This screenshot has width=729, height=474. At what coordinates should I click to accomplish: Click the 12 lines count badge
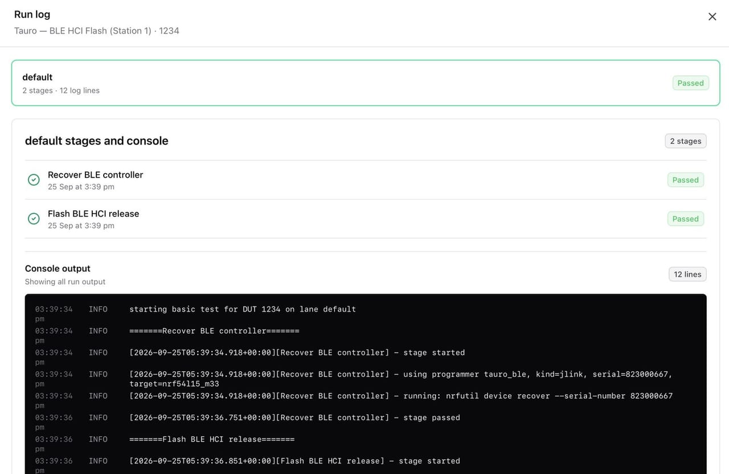coord(687,275)
